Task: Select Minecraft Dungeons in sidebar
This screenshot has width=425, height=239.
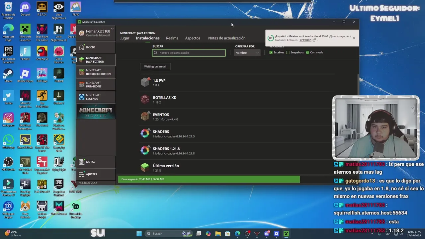Action: click(96, 85)
